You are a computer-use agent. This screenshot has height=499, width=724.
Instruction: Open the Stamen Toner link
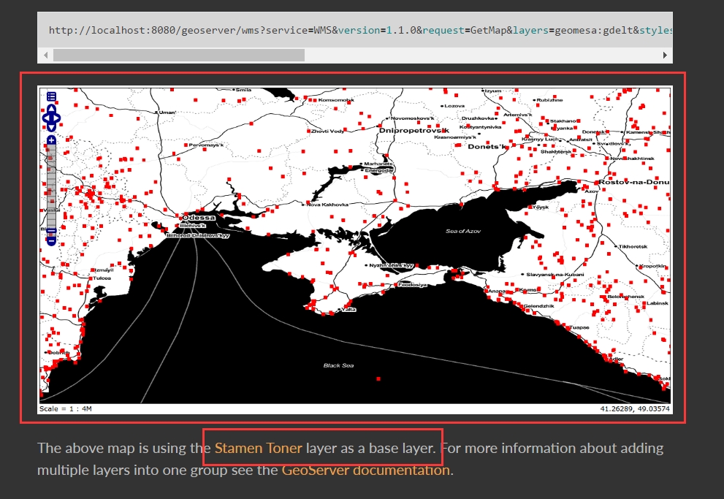click(258, 448)
